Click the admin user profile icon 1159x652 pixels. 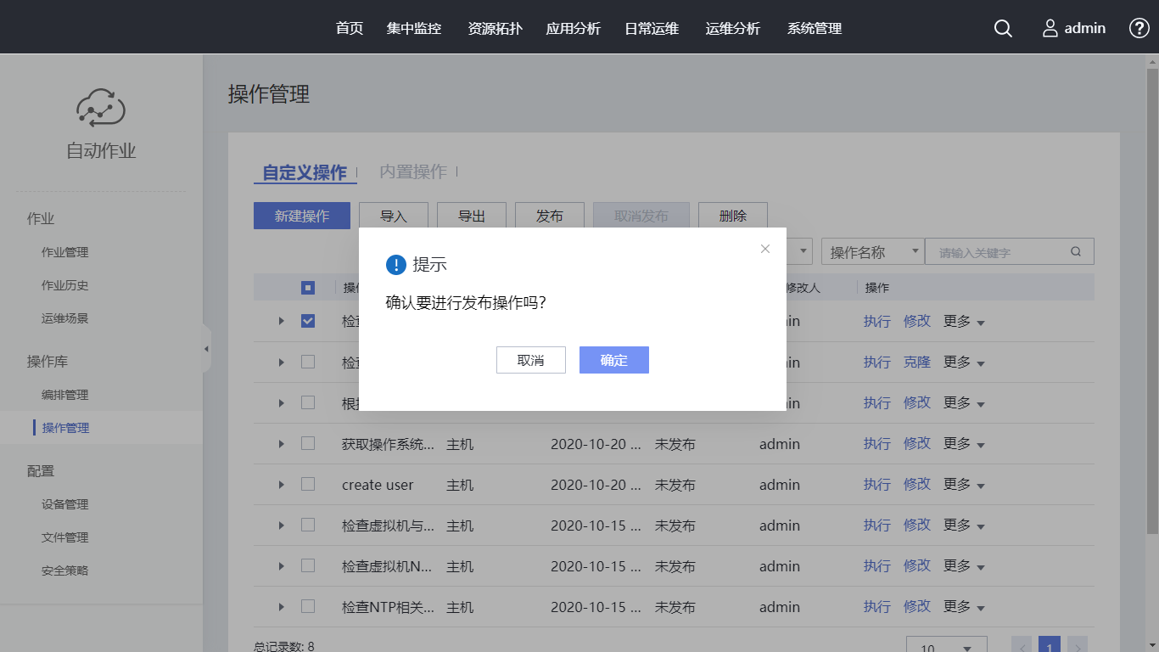coord(1050,29)
